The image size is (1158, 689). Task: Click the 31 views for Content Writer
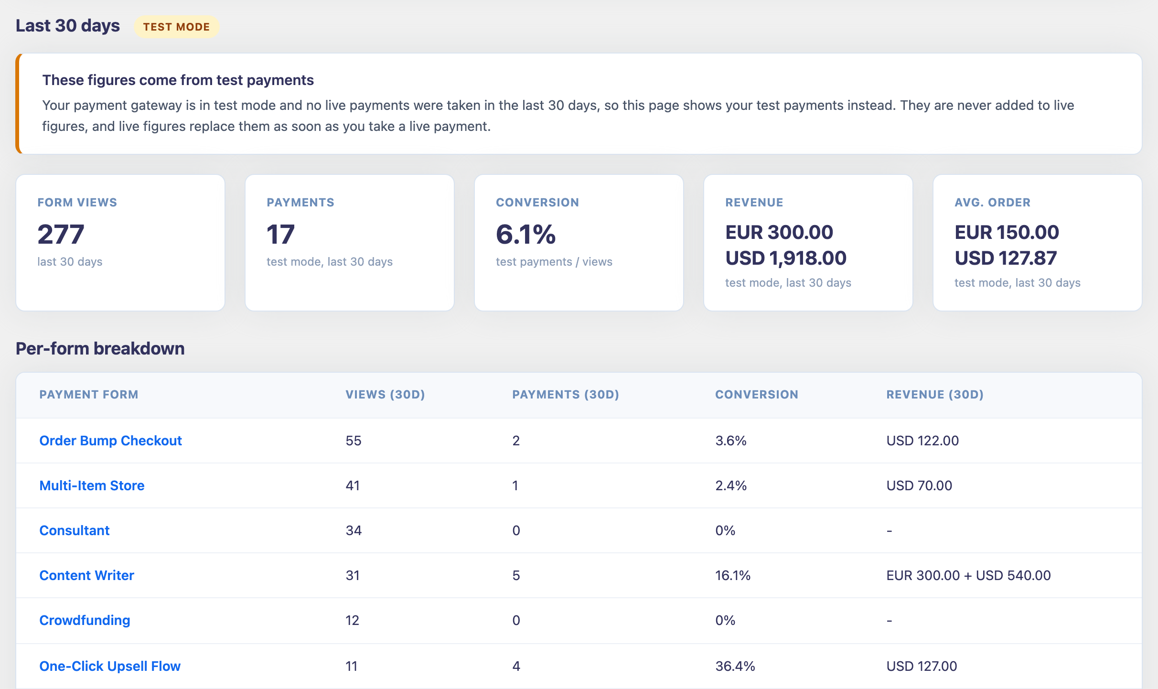[353, 575]
